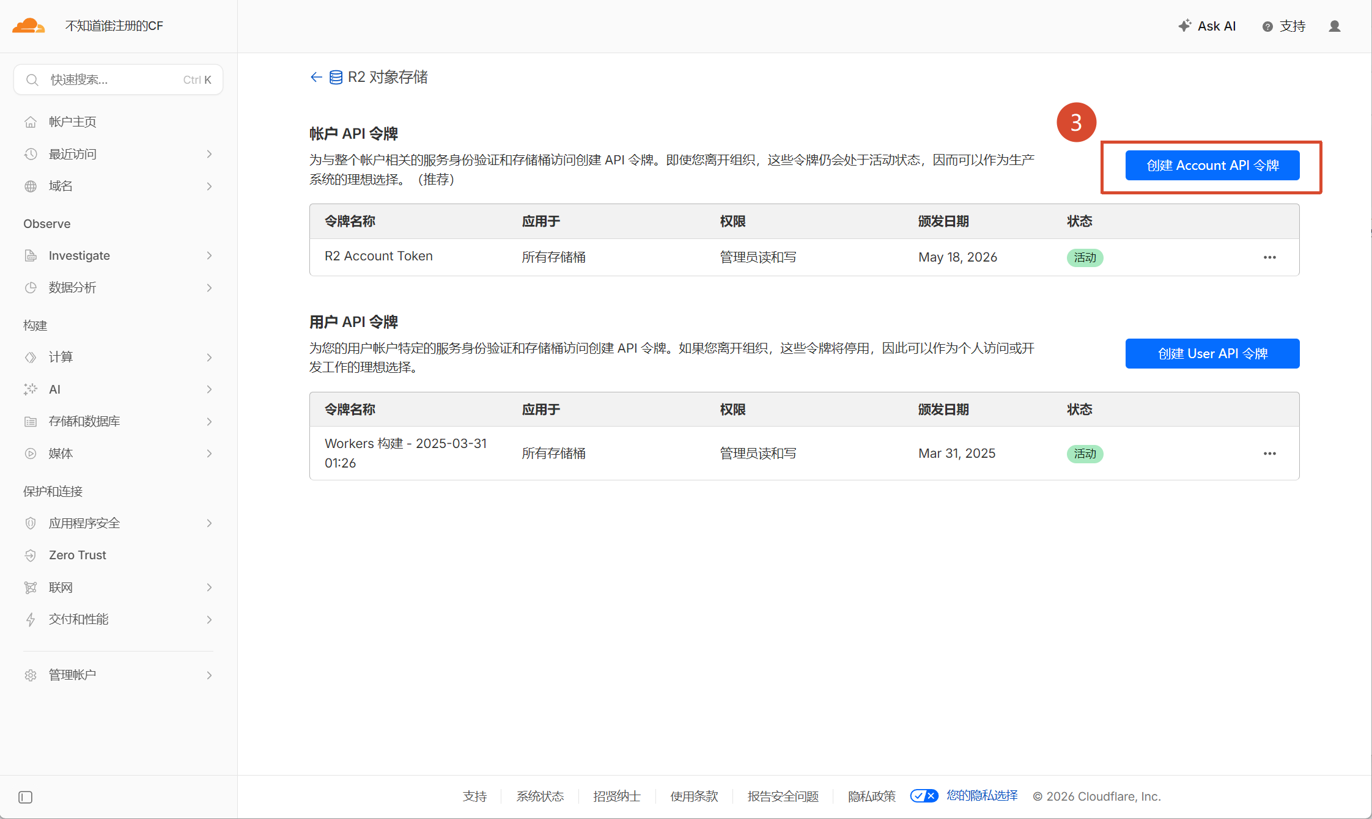1372x819 pixels.
Task: Click the Zero Trust icon
Action: 31,555
